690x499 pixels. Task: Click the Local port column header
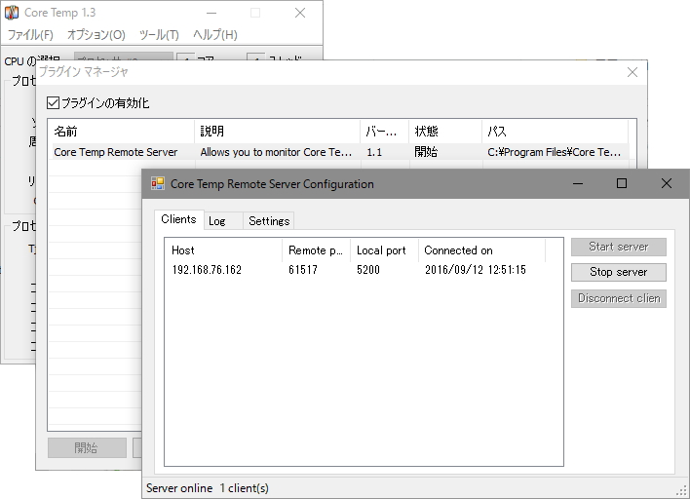384,250
